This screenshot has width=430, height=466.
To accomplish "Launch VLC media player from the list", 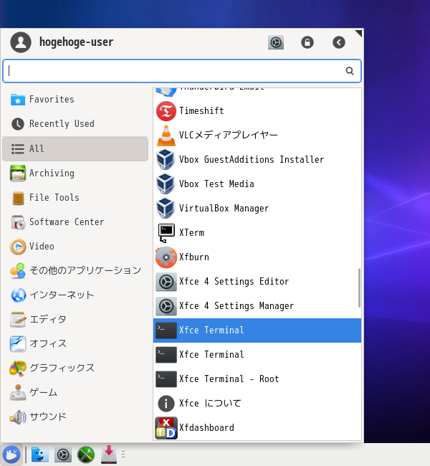I will 257,135.
